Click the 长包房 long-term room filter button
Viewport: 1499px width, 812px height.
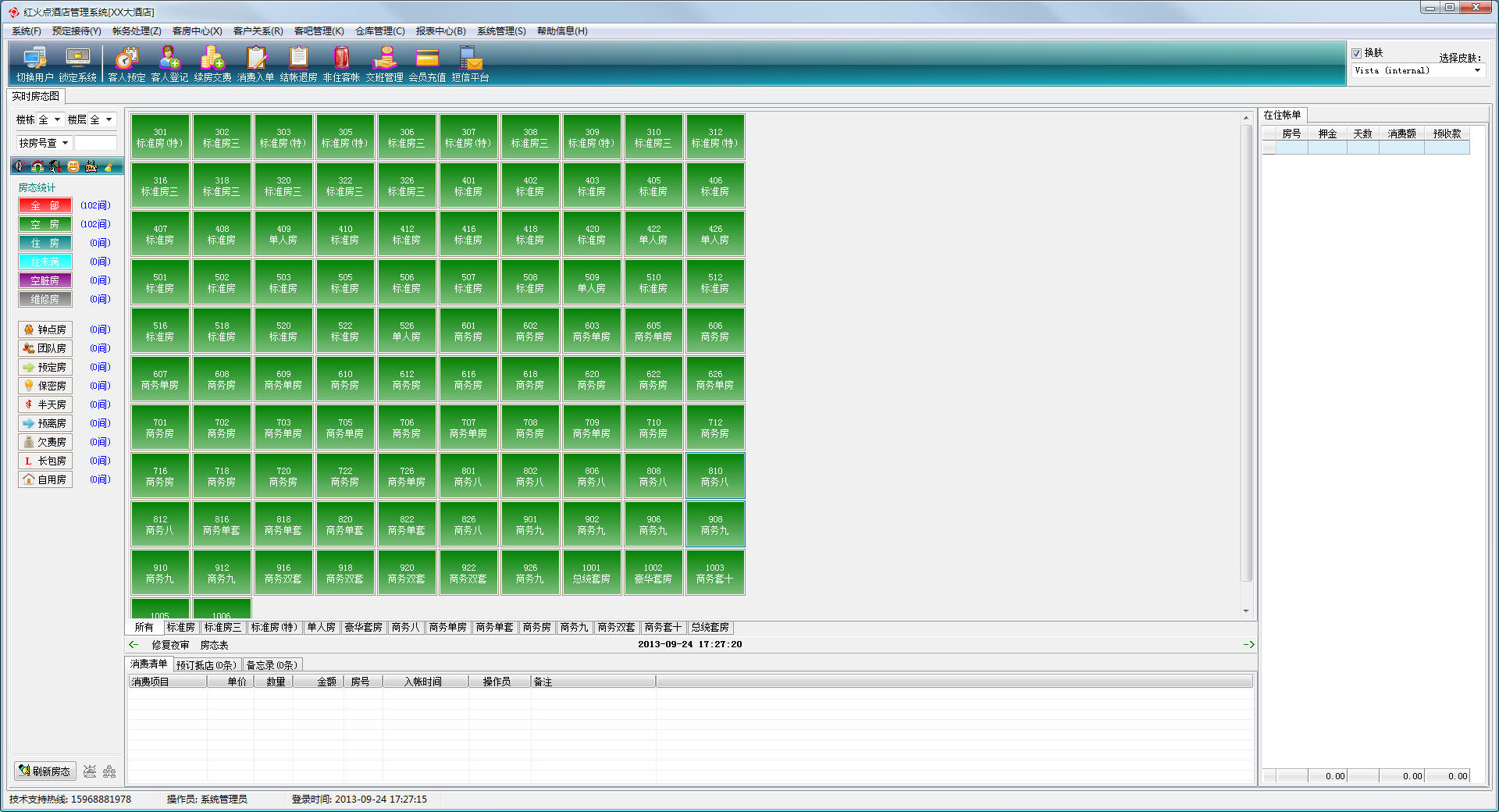coord(45,461)
